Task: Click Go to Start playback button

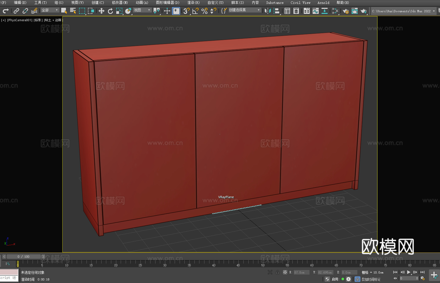Action: click(395, 272)
